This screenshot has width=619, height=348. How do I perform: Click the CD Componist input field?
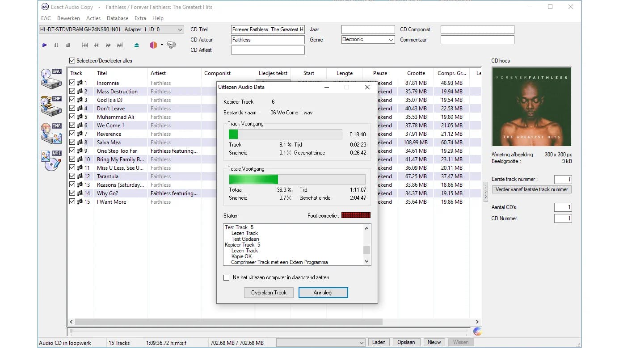click(477, 29)
